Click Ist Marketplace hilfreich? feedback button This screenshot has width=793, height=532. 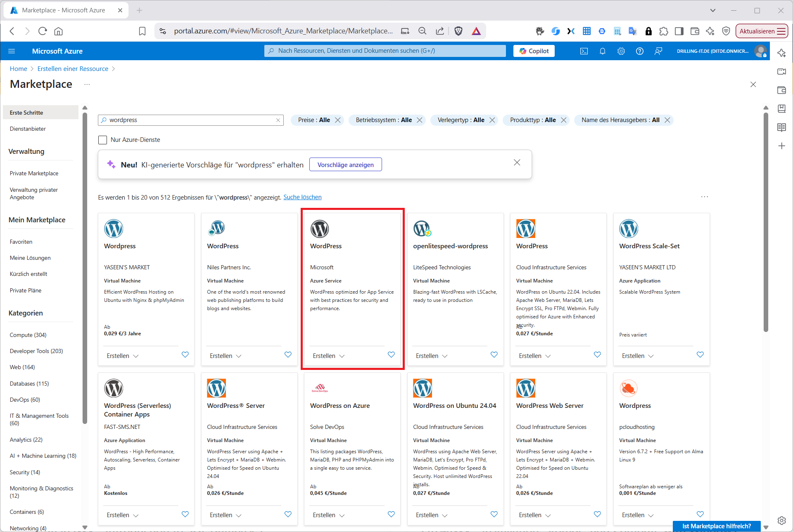pos(717,526)
